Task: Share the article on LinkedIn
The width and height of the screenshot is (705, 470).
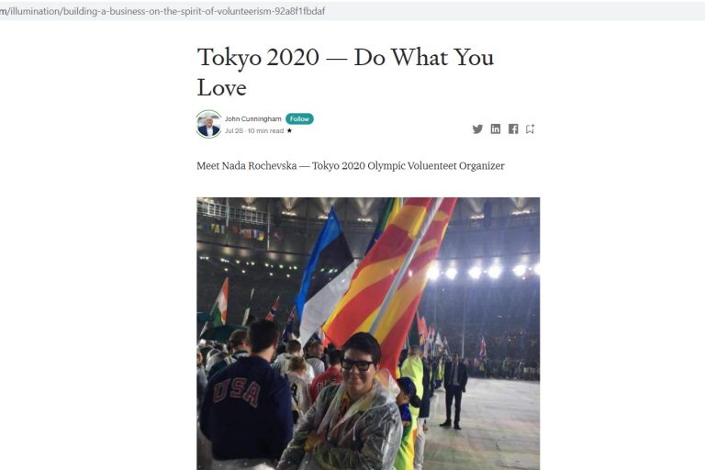Action: click(496, 129)
